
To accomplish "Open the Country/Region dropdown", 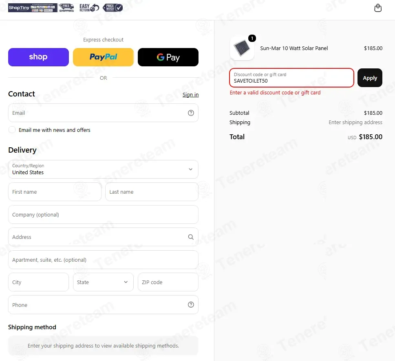I will (x=103, y=169).
